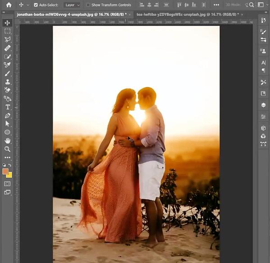Open the Layers panel icon
Image resolution: width=270 pixels, height=263 pixels.
tap(263, 105)
